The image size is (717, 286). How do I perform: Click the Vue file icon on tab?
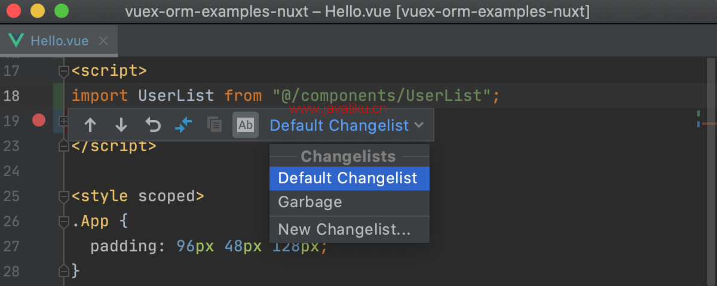point(16,41)
